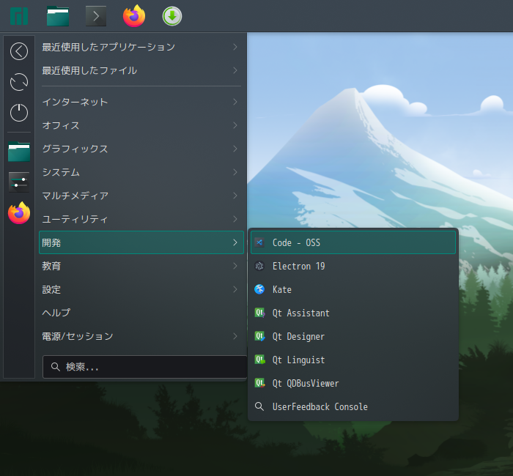Launch Code - OSS from submenu
This screenshot has width=513, height=476.
point(353,242)
